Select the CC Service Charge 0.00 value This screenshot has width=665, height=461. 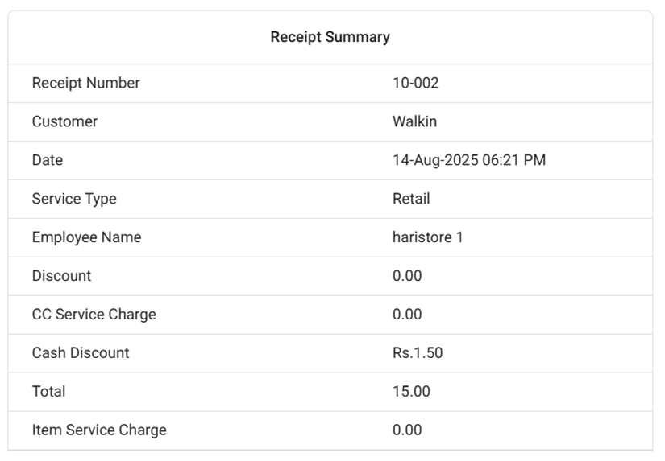[x=407, y=315]
